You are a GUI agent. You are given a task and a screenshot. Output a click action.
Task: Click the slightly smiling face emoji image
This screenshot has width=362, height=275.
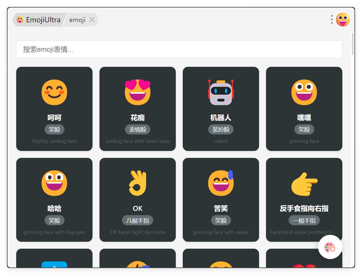[54, 92]
